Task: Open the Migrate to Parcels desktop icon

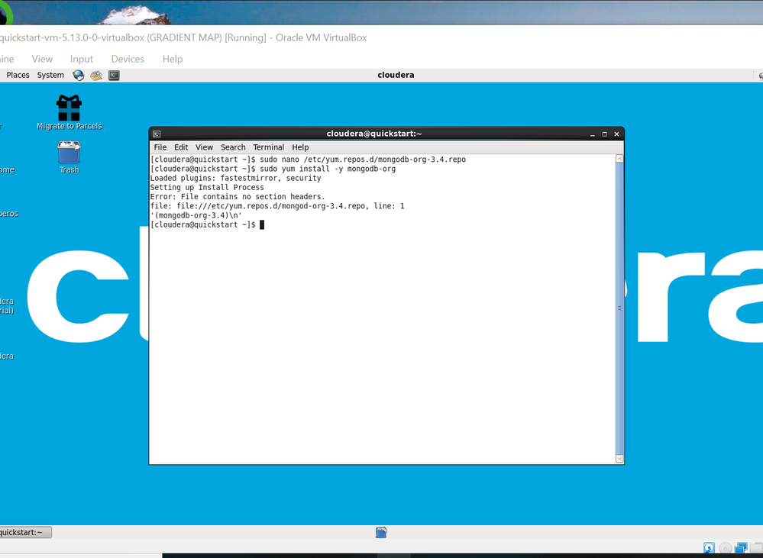Action: click(x=69, y=112)
